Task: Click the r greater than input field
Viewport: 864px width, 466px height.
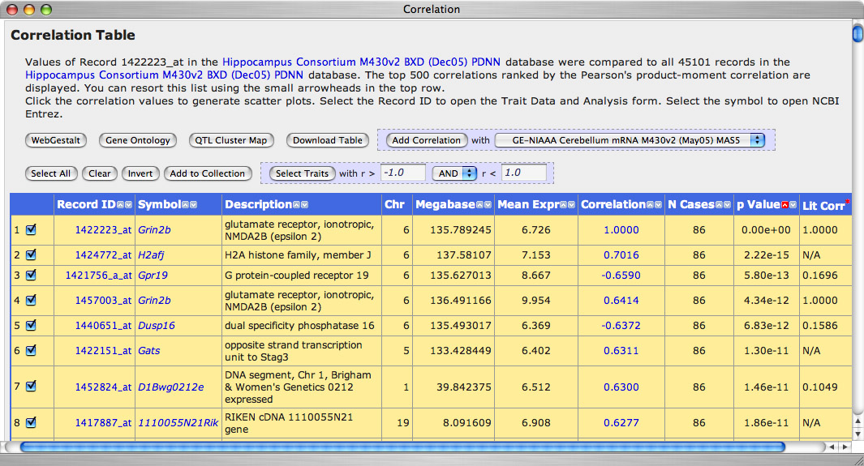Action: (x=403, y=173)
